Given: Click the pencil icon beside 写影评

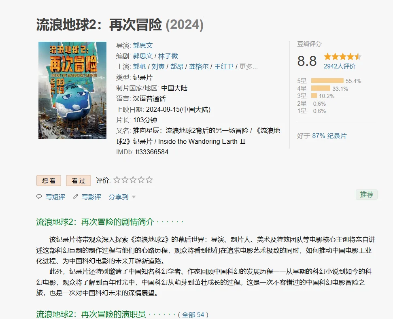Looking at the screenshot, I should point(75,197).
